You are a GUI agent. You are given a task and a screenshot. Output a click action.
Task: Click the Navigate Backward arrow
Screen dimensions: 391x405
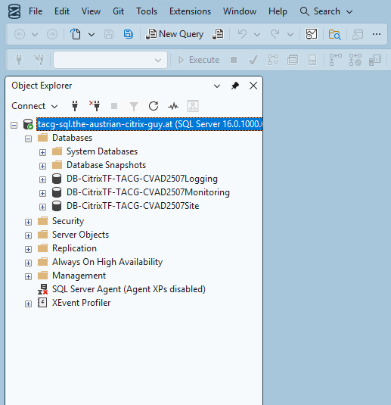(x=20, y=34)
